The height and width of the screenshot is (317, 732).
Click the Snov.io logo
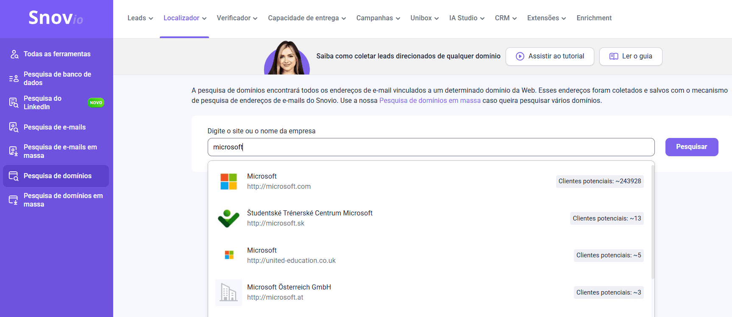tap(56, 18)
